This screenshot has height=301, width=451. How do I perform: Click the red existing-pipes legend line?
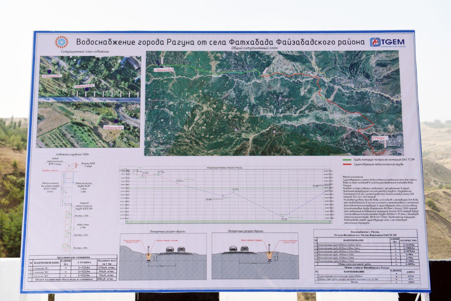tap(347, 164)
